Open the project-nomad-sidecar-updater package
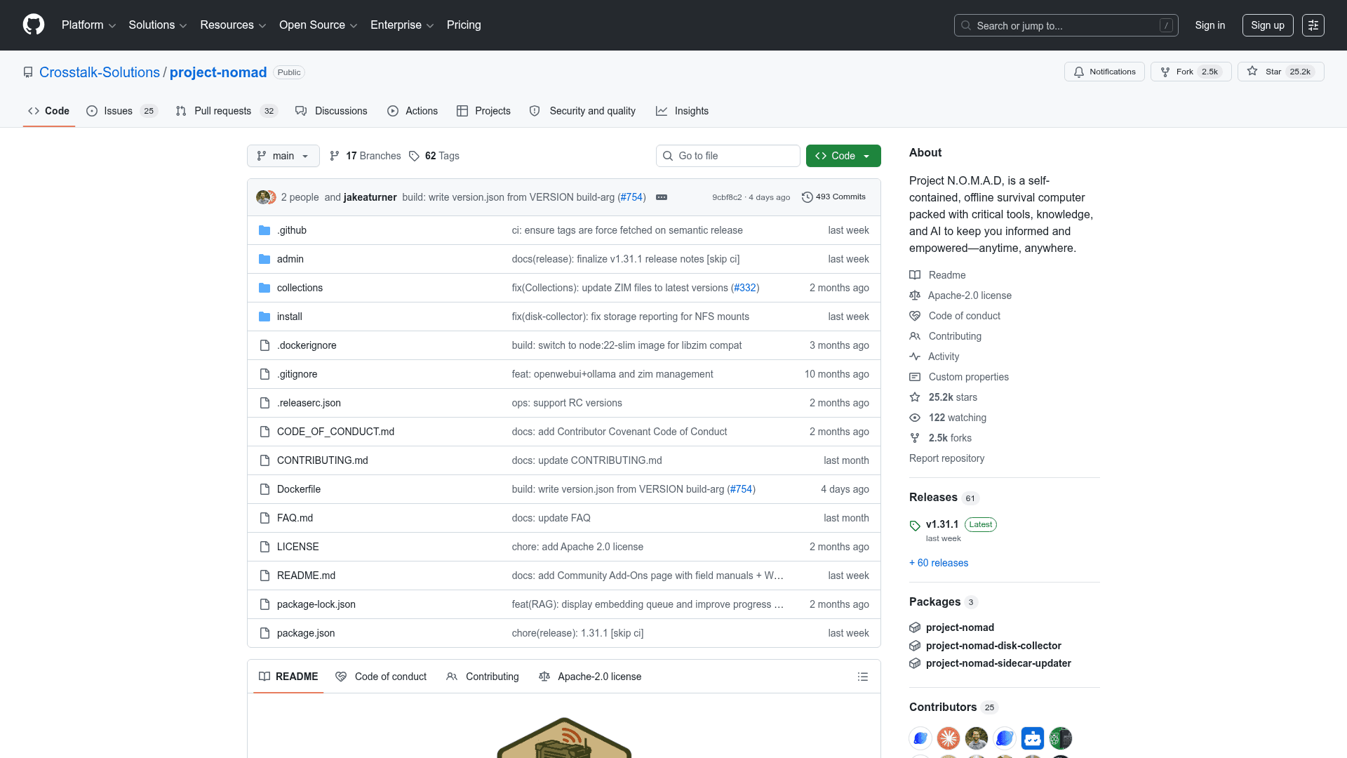Image resolution: width=1347 pixels, height=758 pixels. 998,663
